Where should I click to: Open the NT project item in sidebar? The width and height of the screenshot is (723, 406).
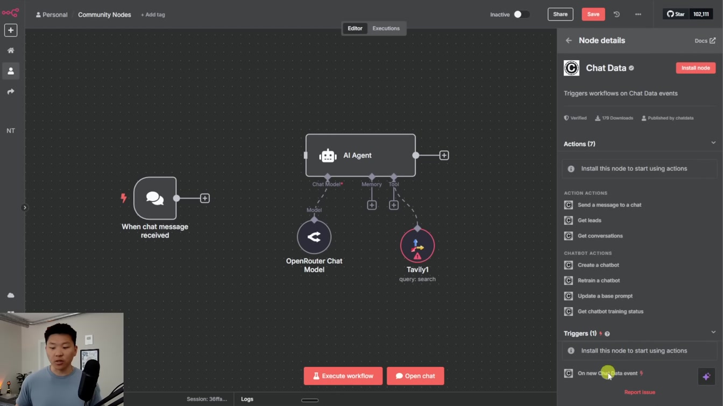11,130
